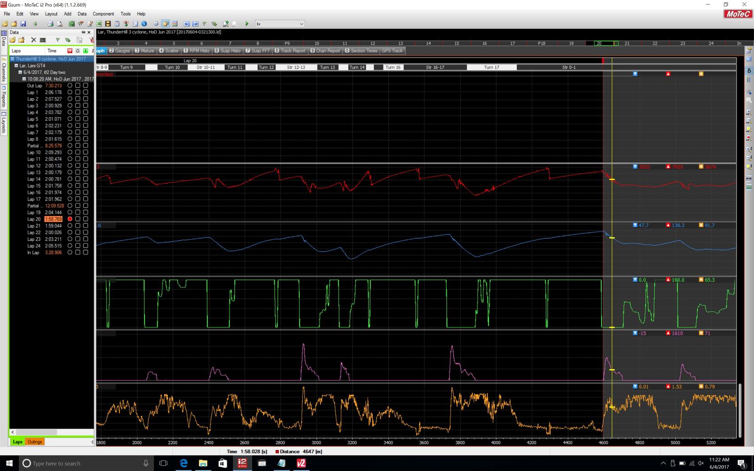Click the delta δ variance icon in right toolbar

point(749,70)
